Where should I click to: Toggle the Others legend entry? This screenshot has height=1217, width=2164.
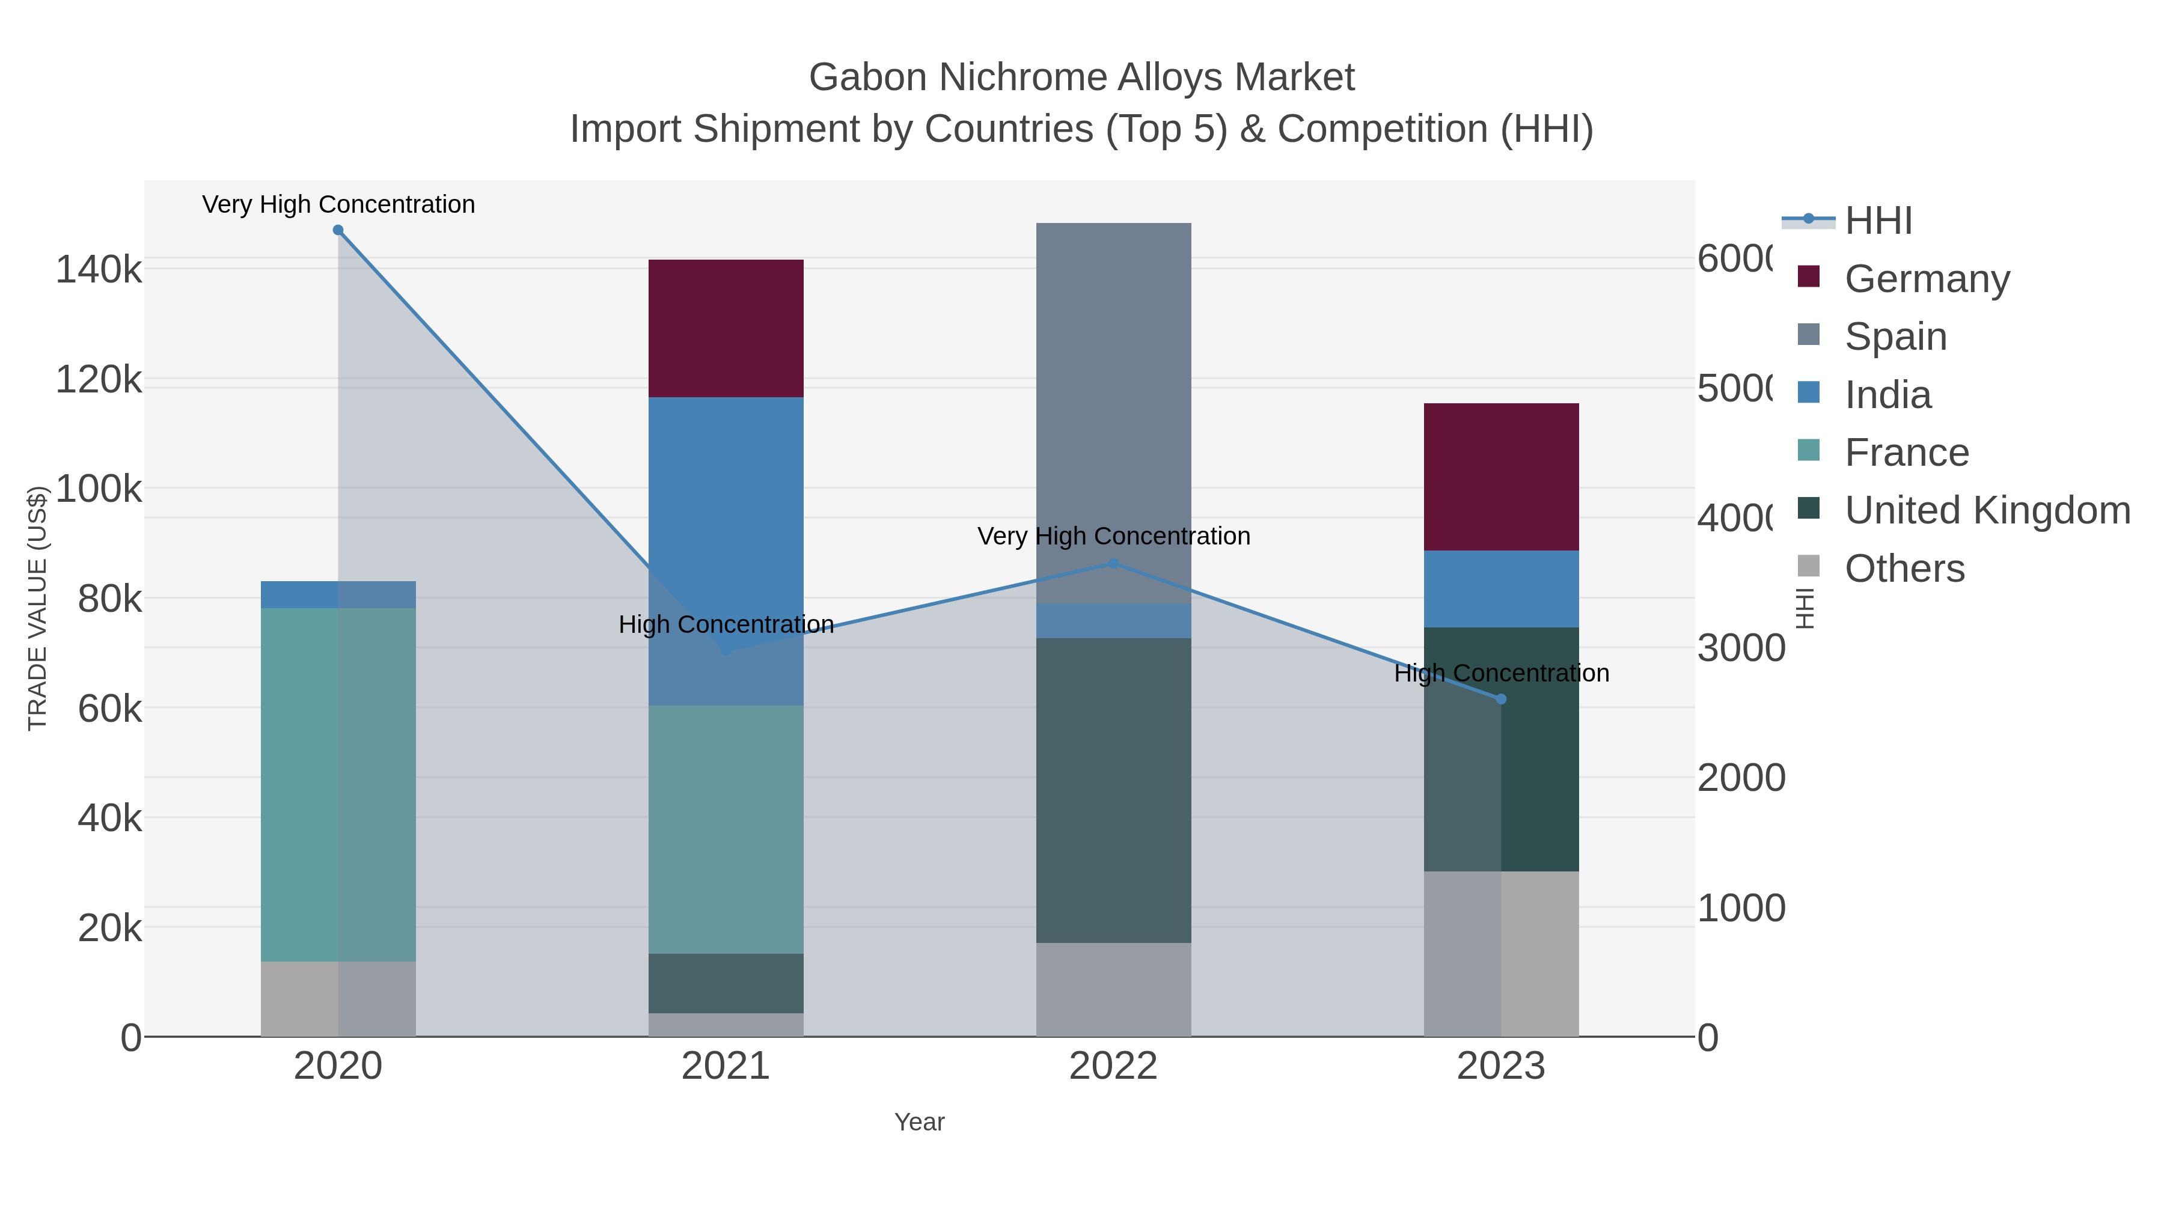click(x=1881, y=568)
